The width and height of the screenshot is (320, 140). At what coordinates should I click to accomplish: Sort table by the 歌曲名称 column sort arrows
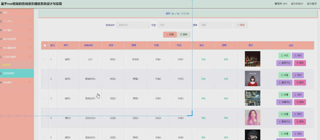(95, 45)
